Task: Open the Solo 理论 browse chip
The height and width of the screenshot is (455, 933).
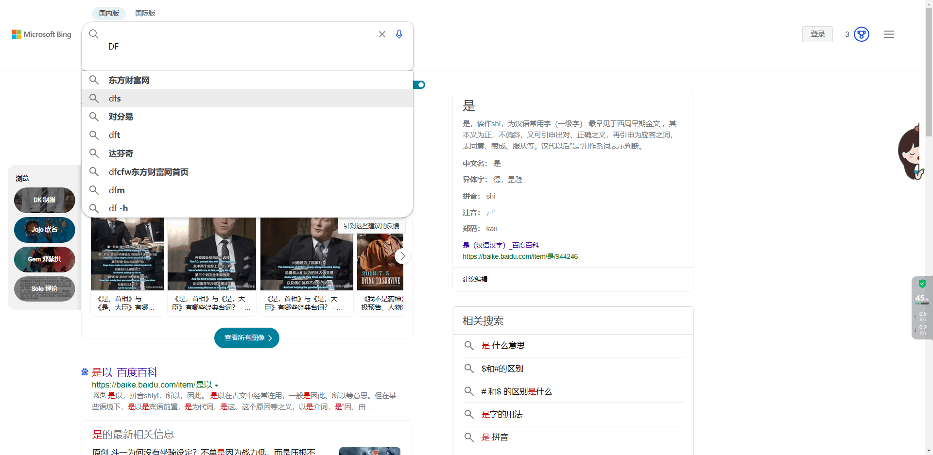Action: coord(45,289)
